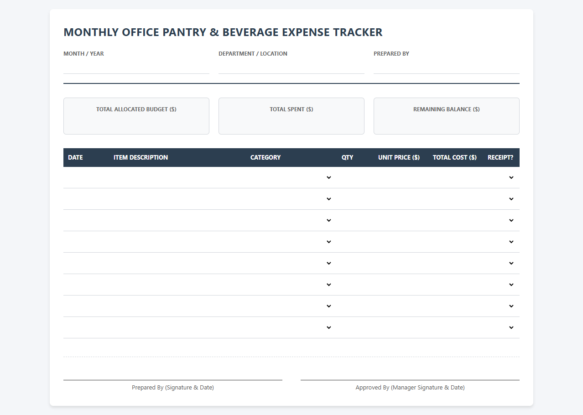Expand the Category dropdown in the fourth row
This screenshot has height=415, width=583.
291,242
